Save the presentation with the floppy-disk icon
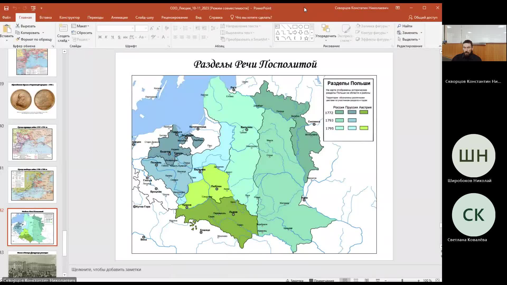This screenshot has width=507, height=285. click(6, 8)
